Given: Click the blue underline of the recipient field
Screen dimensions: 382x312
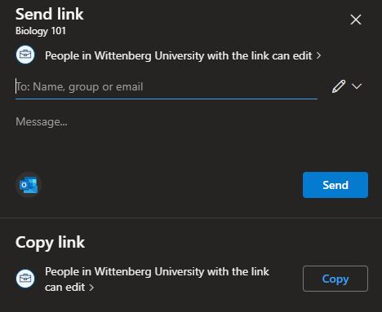Looking at the screenshot, I should [167, 99].
